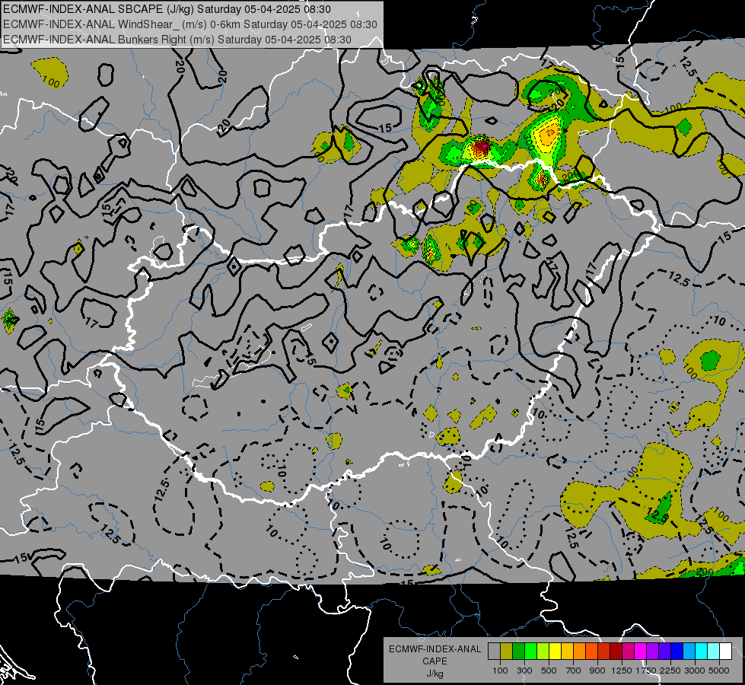Click the legend value 2250
Screen dimensions: 745x685
pos(670,671)
